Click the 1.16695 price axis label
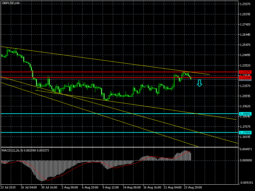255x191 pixels. (245, 137)
